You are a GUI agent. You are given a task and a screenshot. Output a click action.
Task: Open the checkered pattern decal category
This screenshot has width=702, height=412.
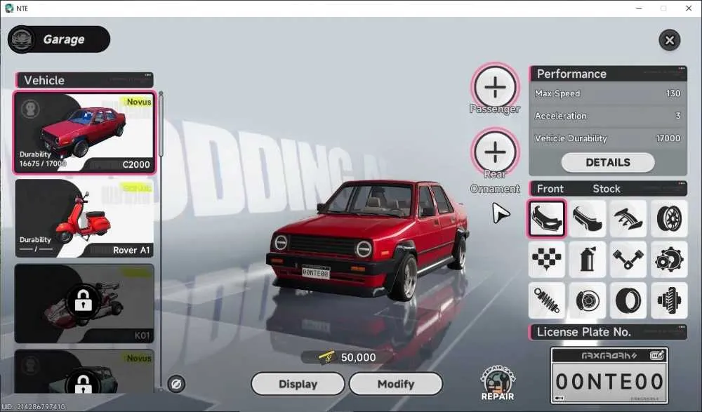click(x=546, y=259)
